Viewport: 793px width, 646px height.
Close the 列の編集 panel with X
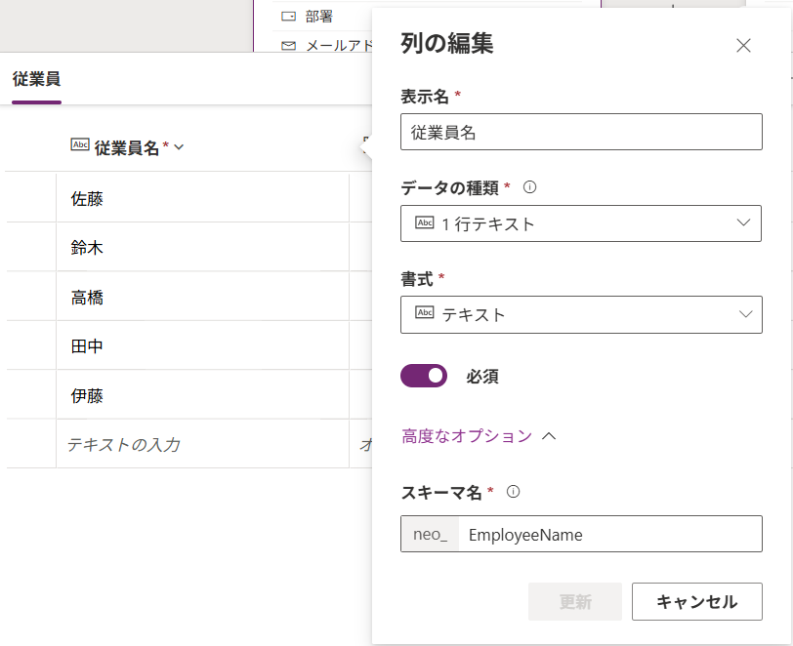point(743,45)
